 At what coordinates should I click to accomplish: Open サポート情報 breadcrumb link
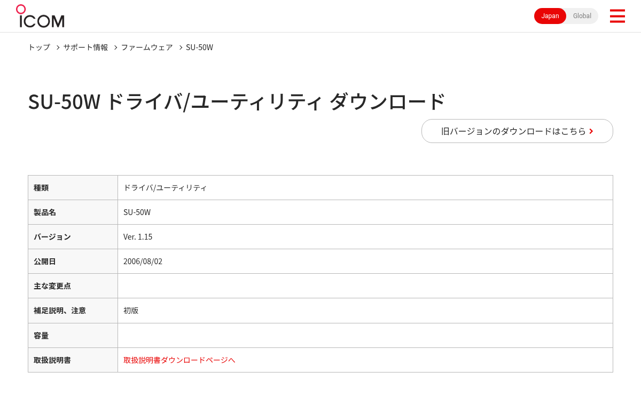(x=85, y=47)
